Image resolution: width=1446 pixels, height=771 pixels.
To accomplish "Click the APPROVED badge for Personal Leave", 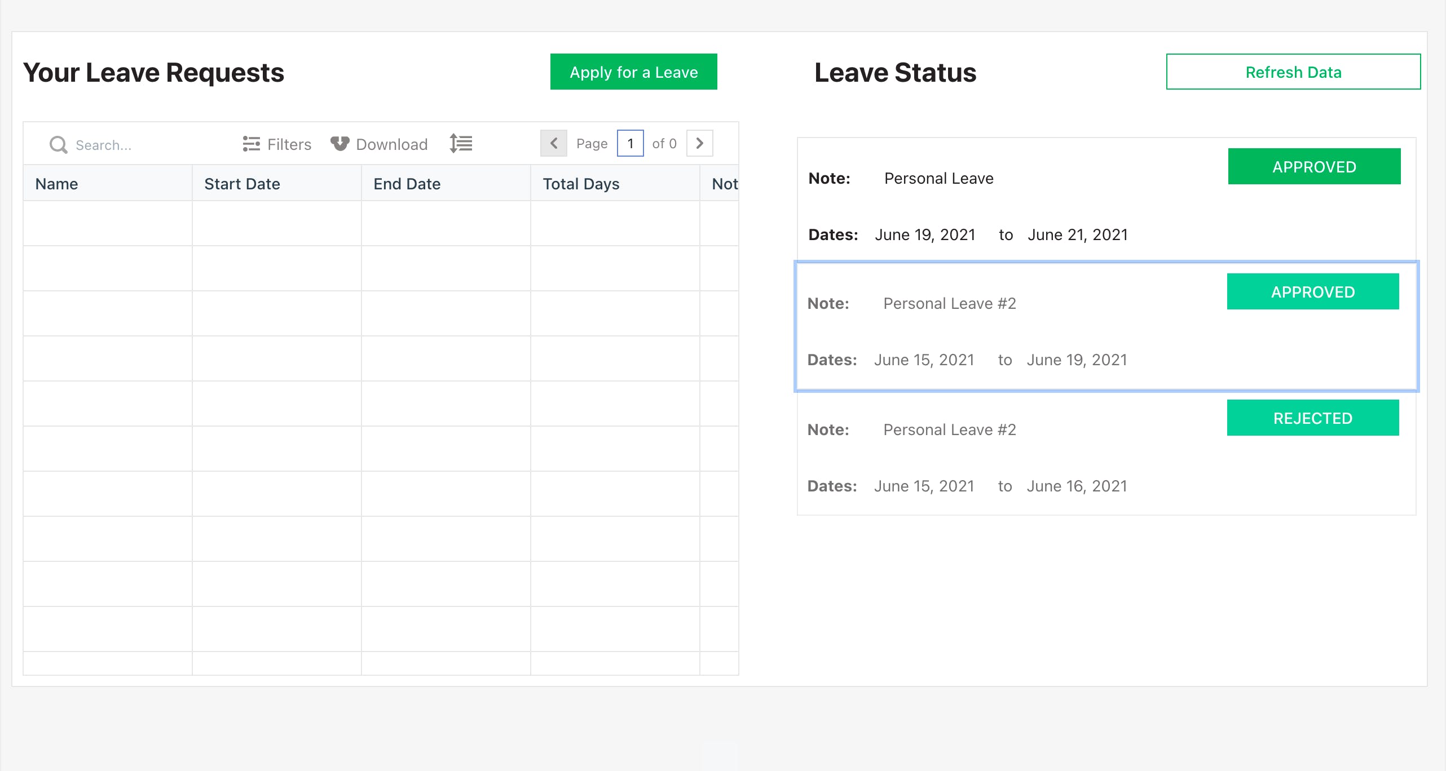I will [x=1314, y=167].
